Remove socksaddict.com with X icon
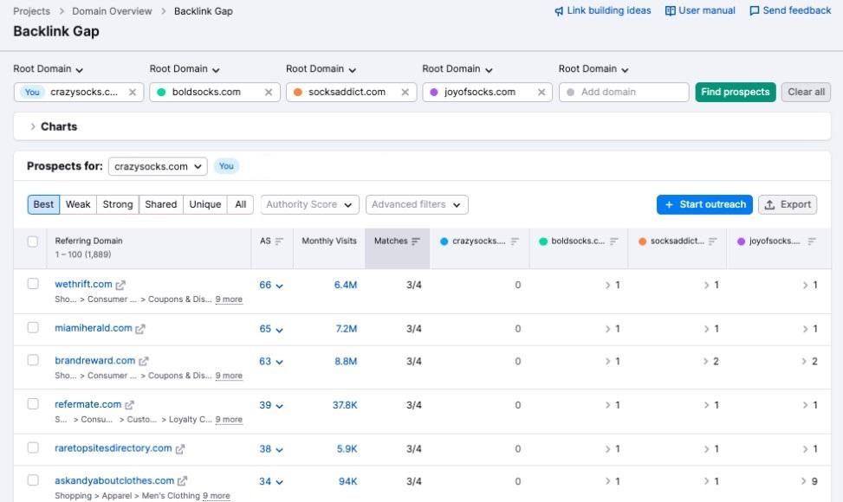The width and height of the screenshot is (843, 502). pos(405,93)
